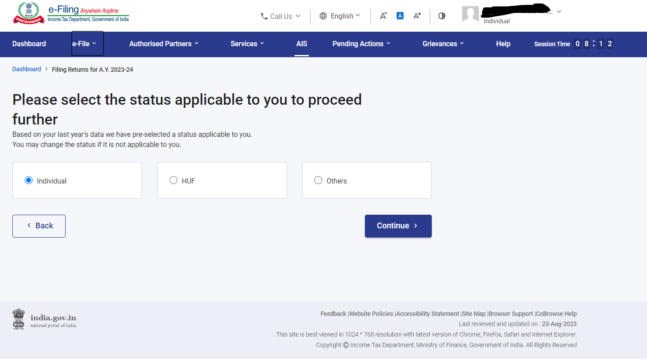Expand the Call Us dropdown
The width and height of the screenshot is (647, 359).
click(280, 16)
